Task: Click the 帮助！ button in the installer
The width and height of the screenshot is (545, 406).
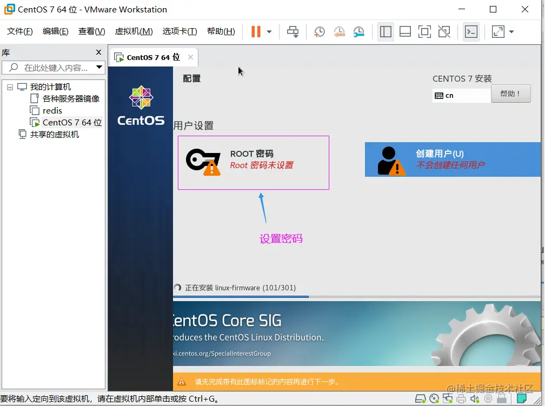Action: (510, 93)
